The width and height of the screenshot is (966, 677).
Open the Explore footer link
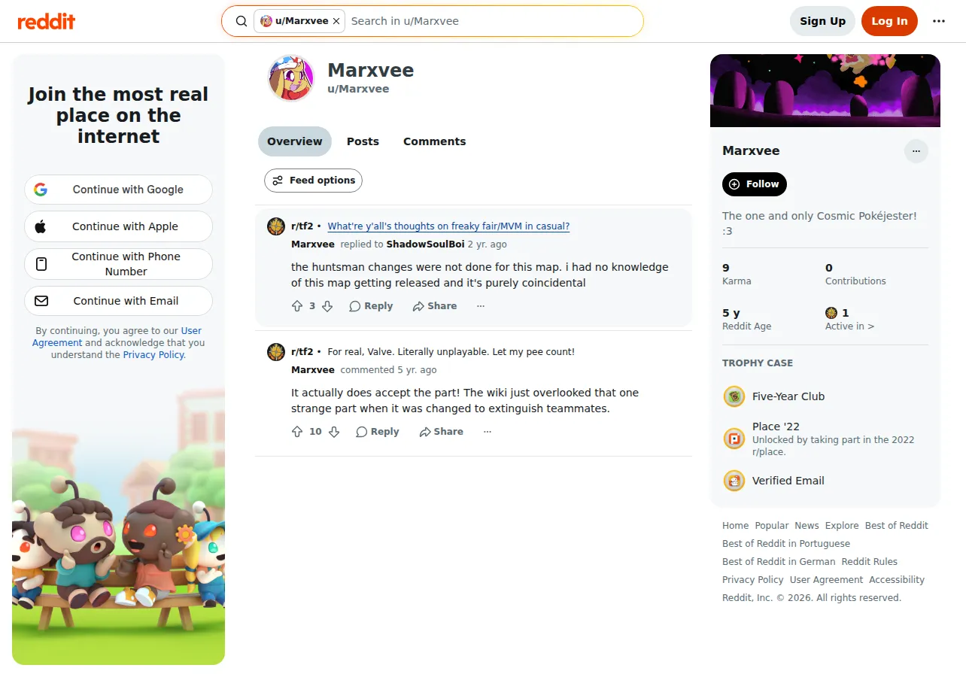point(842,526)
